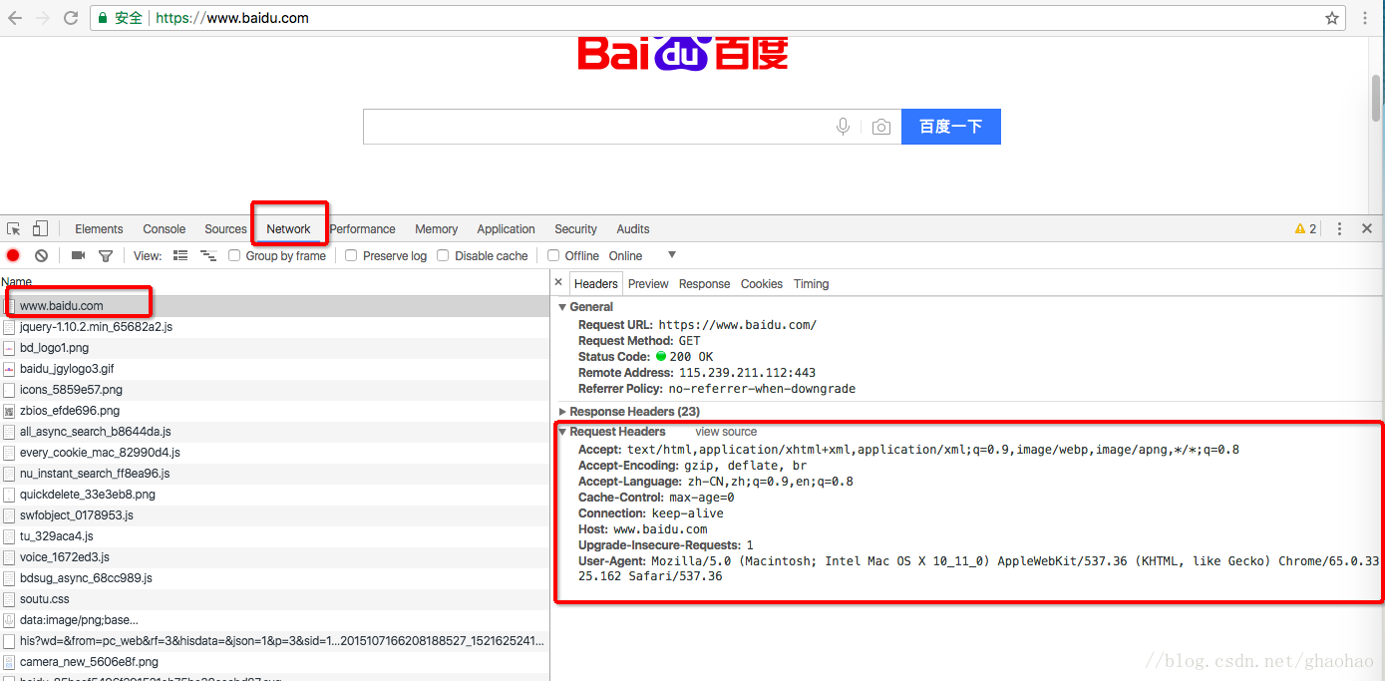Select icons_5859e57.png request
1385x681 pixels.
point(274,390)
